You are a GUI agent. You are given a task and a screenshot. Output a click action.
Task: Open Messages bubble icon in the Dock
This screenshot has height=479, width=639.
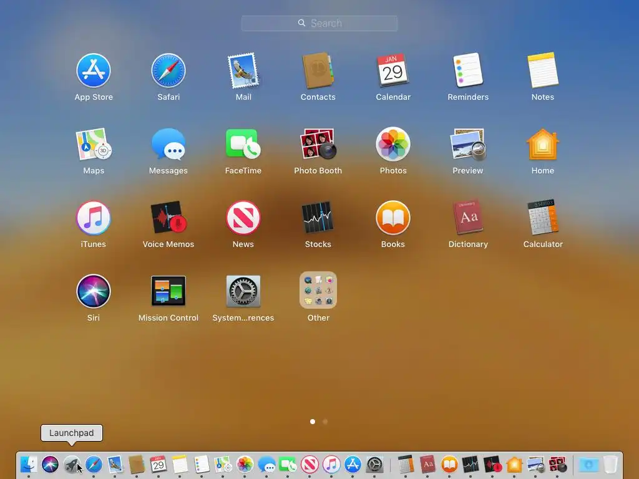click(x=266, y=464)
